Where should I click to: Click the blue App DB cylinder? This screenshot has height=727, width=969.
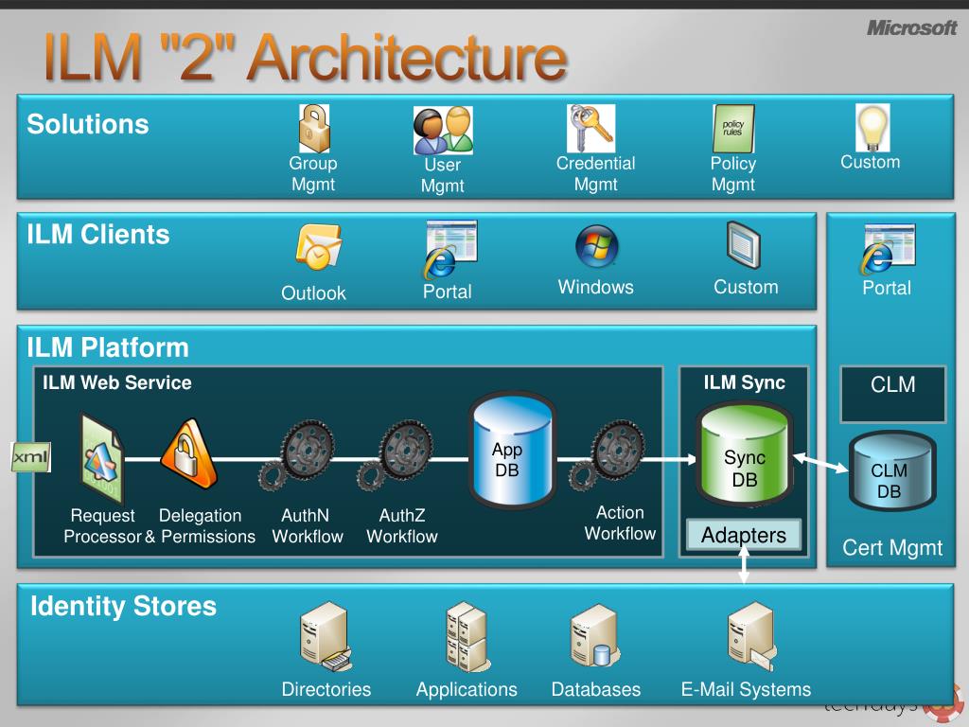click(512, 450)
